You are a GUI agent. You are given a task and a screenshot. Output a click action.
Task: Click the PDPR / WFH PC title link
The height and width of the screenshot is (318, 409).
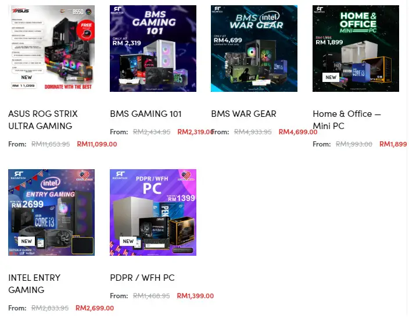tap(142, 278)
